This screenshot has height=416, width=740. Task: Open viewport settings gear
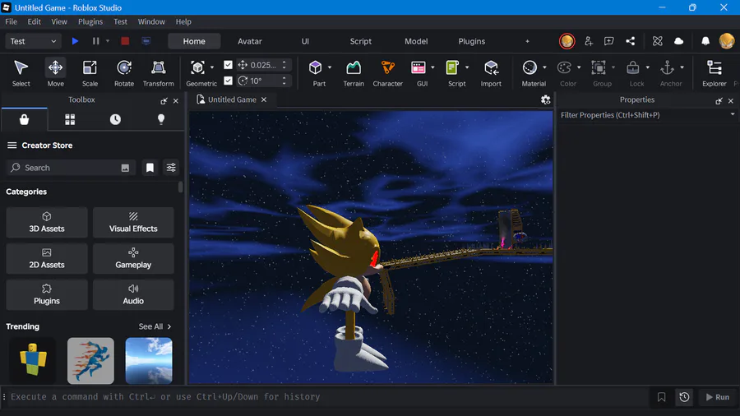[x=546, y=99]
